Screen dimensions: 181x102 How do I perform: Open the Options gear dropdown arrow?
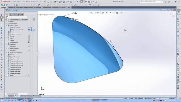click(x=94, y=2)
